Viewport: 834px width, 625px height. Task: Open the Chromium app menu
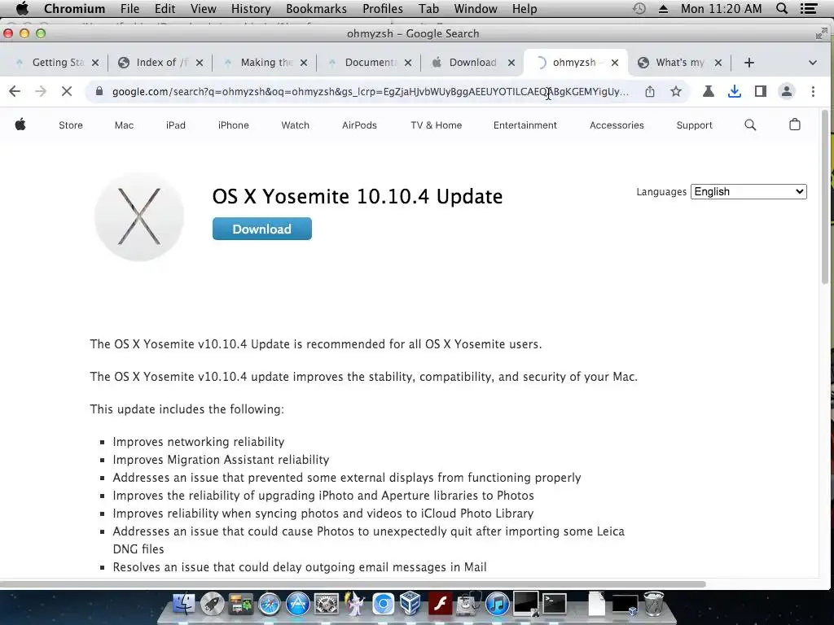[x=74, y=8]
